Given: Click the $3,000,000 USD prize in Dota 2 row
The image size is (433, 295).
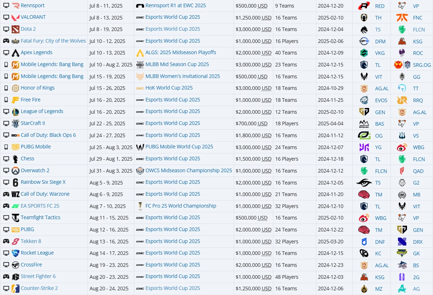Looking at the screenshot, I should (x=254, y=29).
